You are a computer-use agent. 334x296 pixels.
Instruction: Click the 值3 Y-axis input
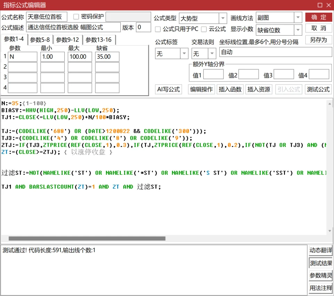click(284, 74)
